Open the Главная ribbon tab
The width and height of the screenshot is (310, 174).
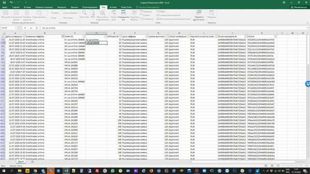pyautogui.click(x=15, y=7)
